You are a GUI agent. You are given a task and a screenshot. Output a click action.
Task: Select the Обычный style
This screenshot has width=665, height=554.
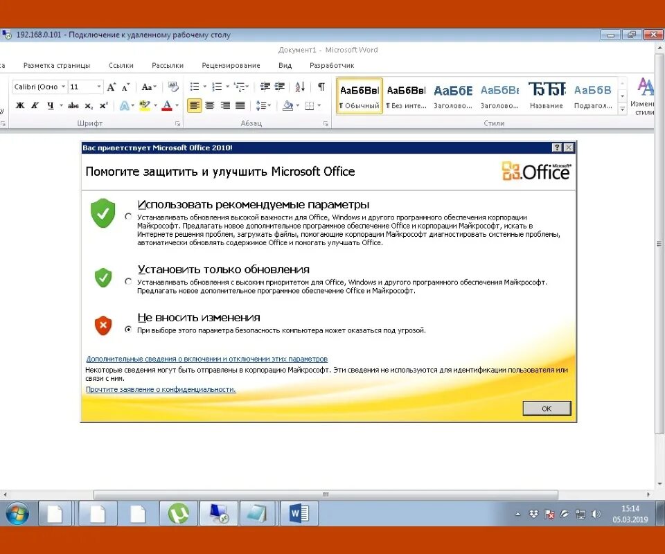360,96
